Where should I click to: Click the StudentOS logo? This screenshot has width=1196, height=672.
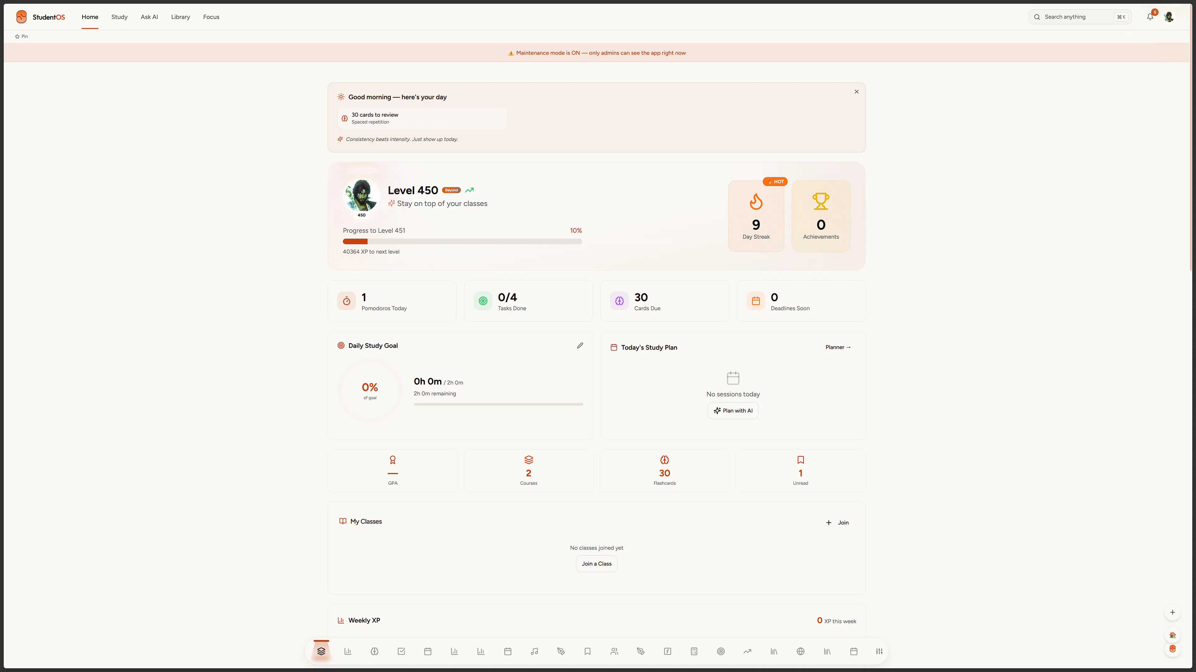point(40,17)
